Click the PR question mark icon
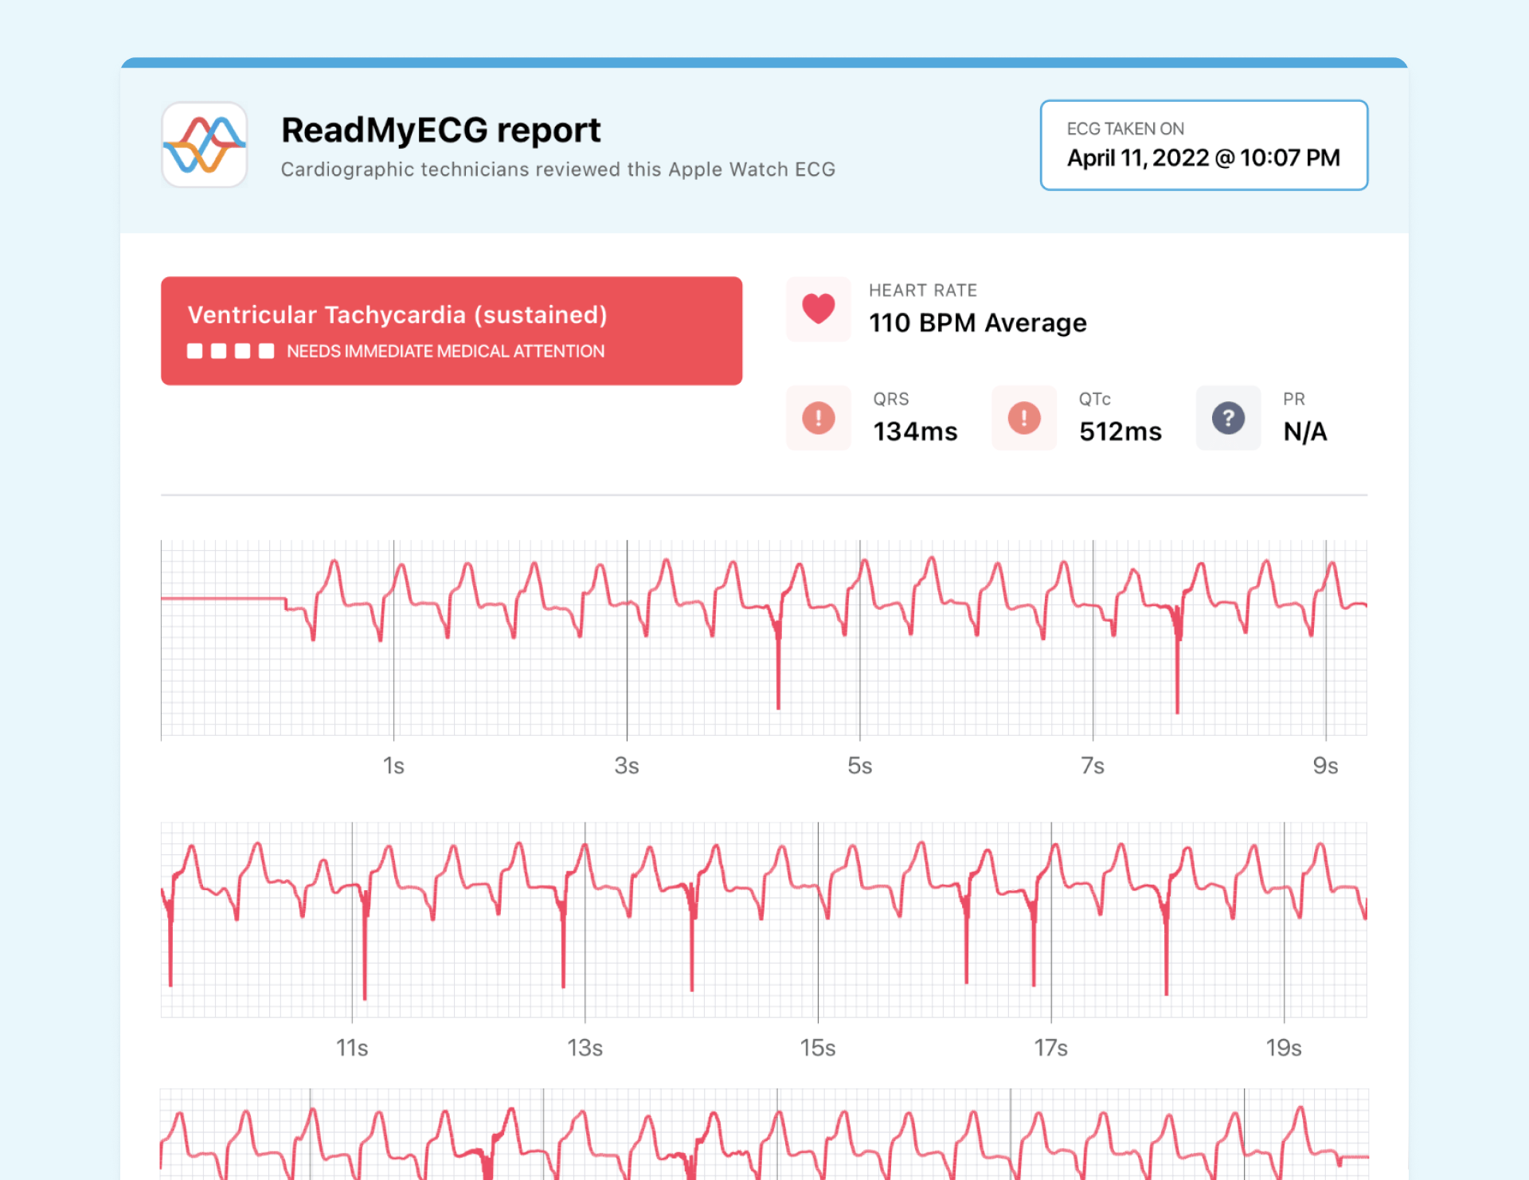This screenshot has height=1180, width=1529. point(1228,418)
